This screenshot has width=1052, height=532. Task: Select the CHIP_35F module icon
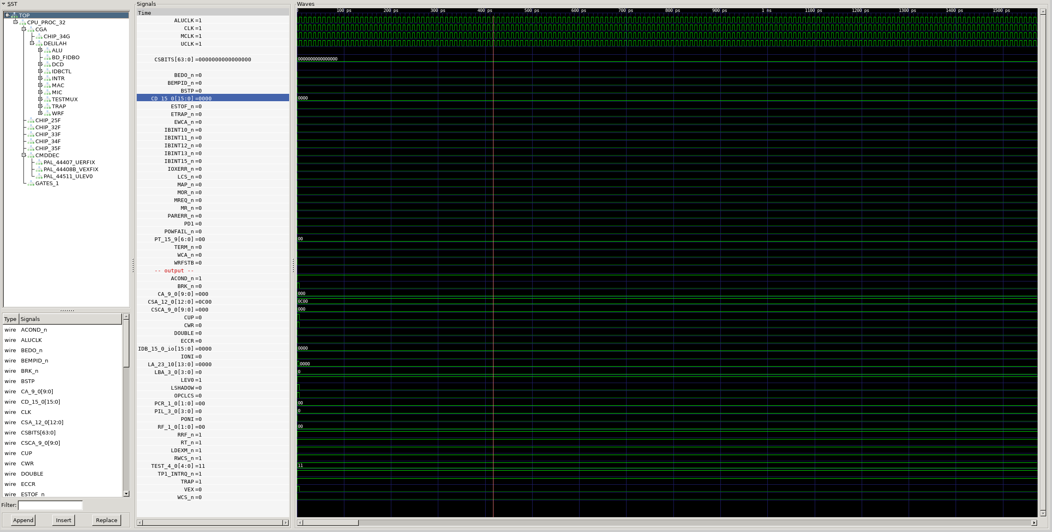coord(31,149)
